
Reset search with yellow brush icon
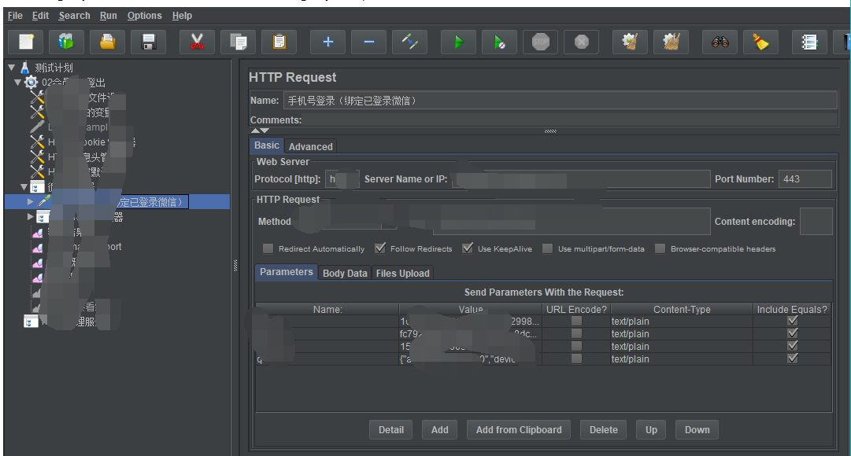click(x=760, y=42)
